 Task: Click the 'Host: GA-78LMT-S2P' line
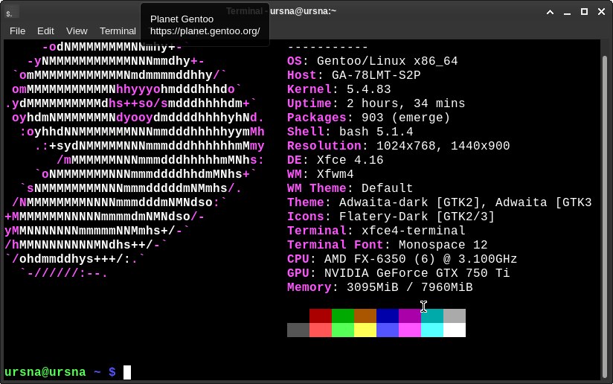click(354, 75)
